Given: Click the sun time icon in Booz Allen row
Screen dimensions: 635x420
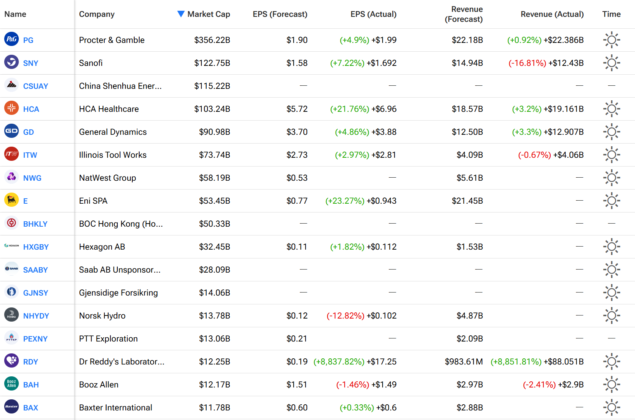Looking at the screenshot, I should coord(612,384).
